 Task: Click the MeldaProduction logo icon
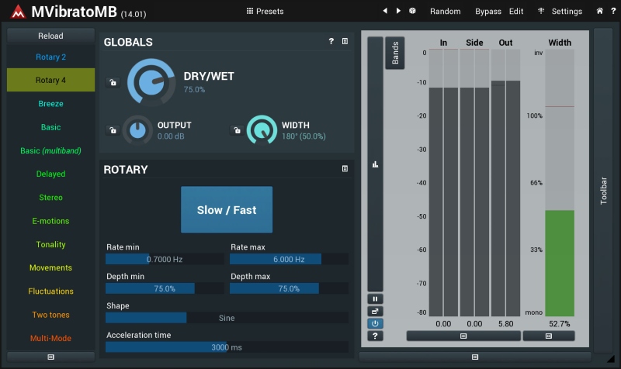pyautogui.click(x=18, y=12)
